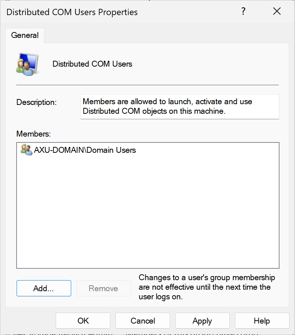
Task: Open the Add member dialog
Action: pyautogui.click(x=44, y=289)
